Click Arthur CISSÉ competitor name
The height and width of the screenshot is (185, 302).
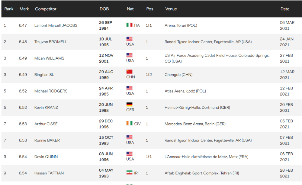pyautogui.click(x=46, y=124)
